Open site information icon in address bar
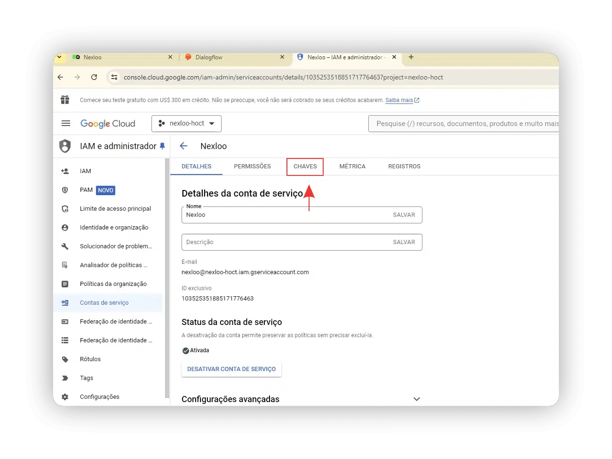The height and width of the screenshot is (459, 612). pos(114,77)
